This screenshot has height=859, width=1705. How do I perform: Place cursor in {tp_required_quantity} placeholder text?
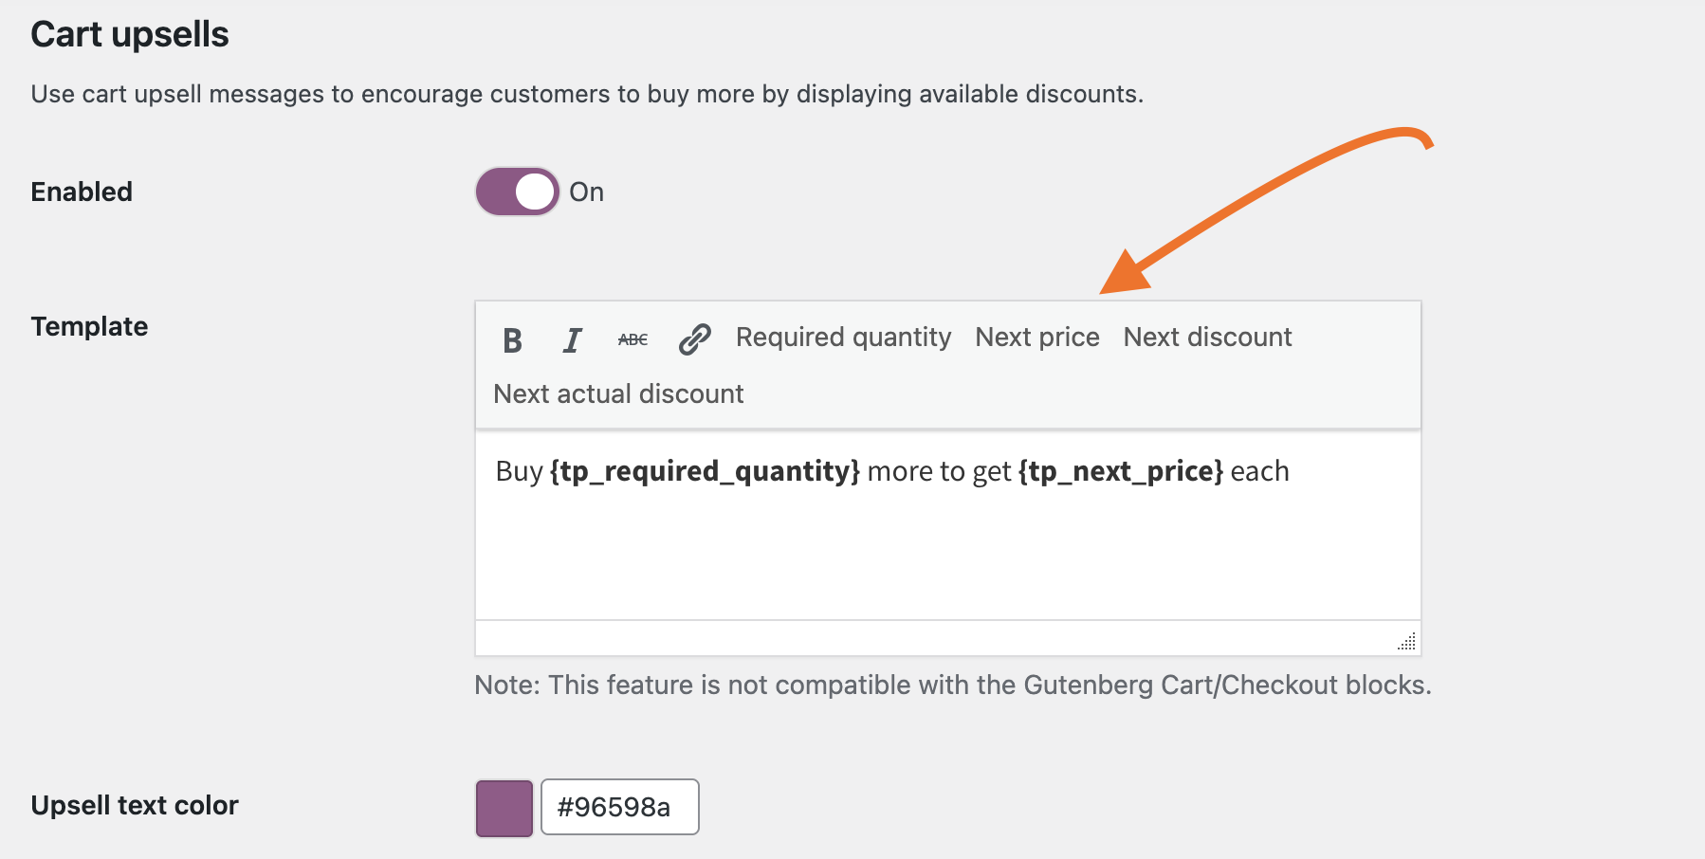pyautogui.click(x=705, y=472)
